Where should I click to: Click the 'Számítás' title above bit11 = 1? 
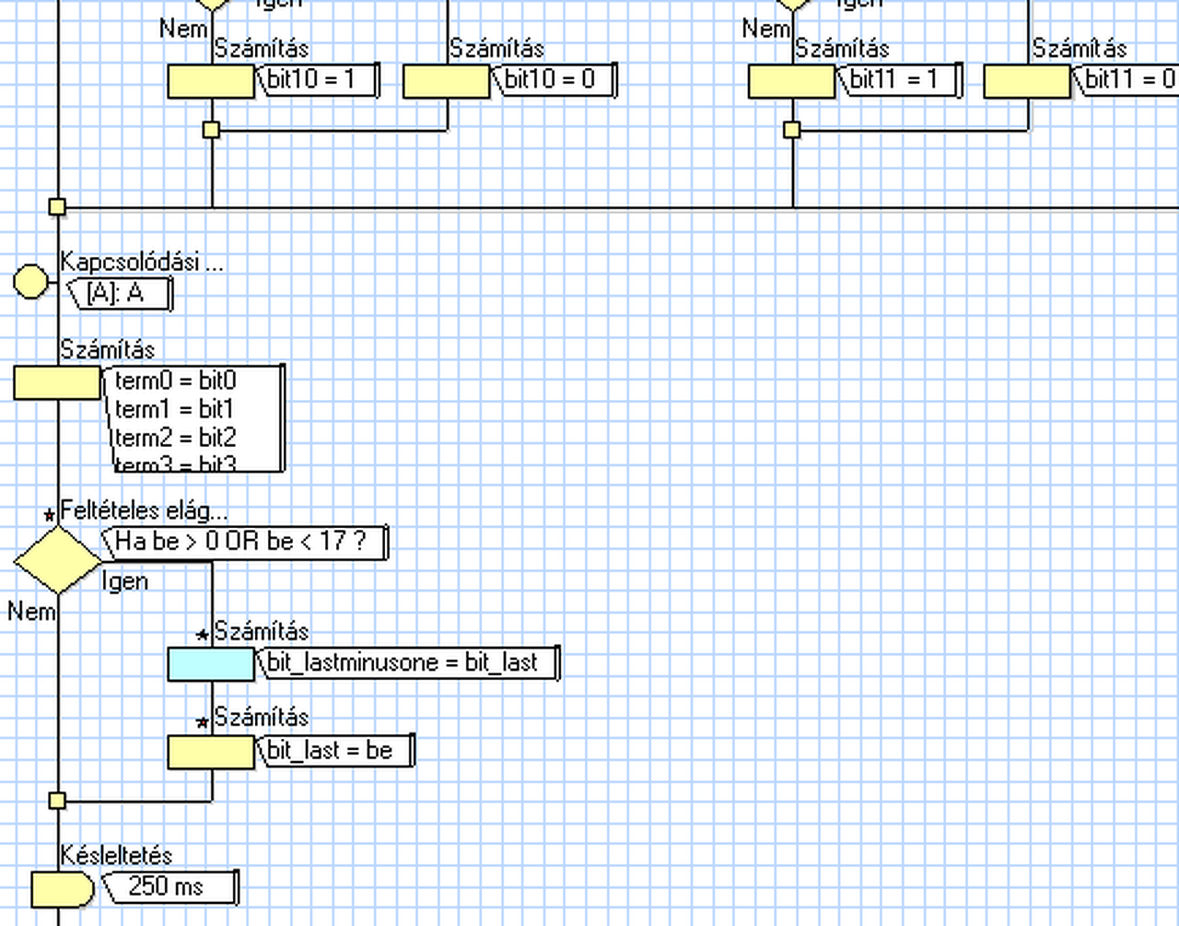click(x=842, y=48)
